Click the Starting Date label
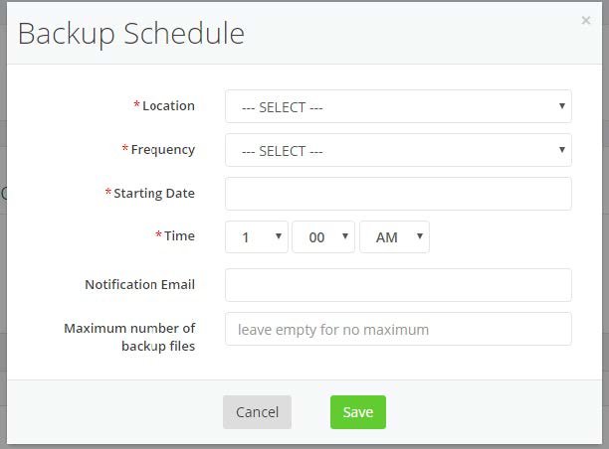This screenshot has width=609, height=449. coord(153,193)
